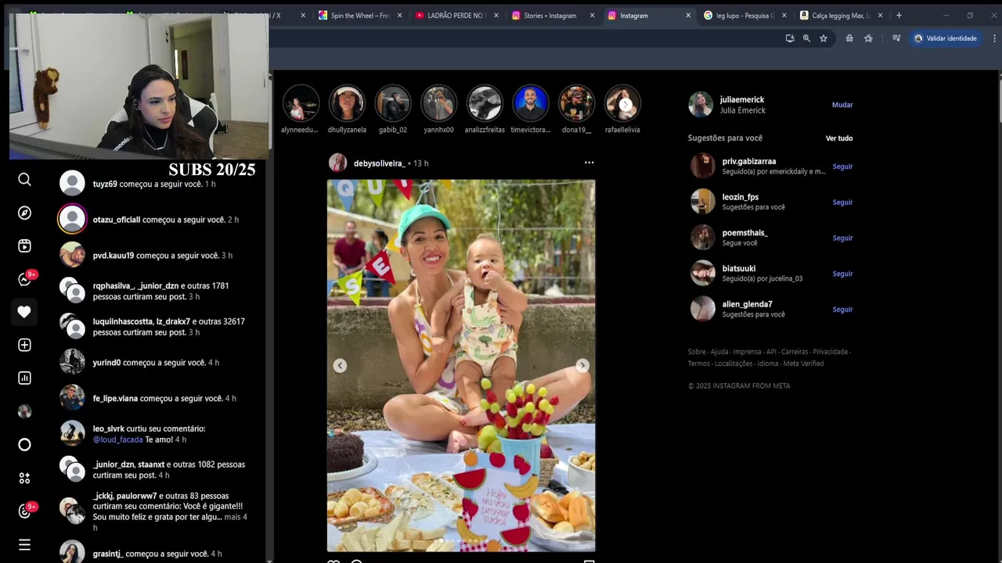Click the create new post plus icon
This screenshot has height=563, width=1002.
click(x=24, y=345)
